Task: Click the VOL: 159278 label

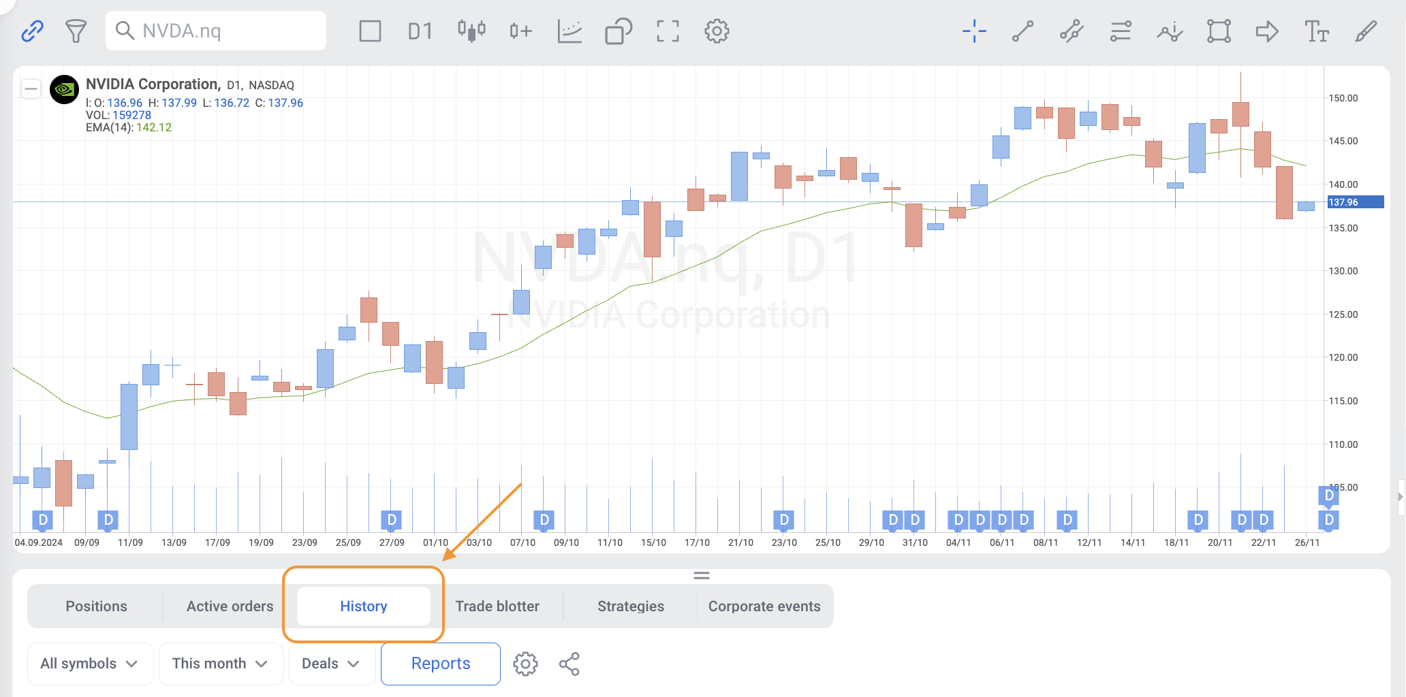Action: point(119,115)
